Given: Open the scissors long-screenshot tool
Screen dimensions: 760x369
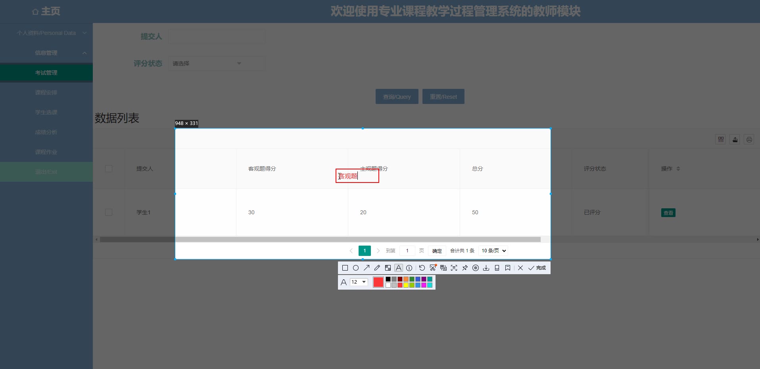Looking at the screenshot, I should point(433,268).
